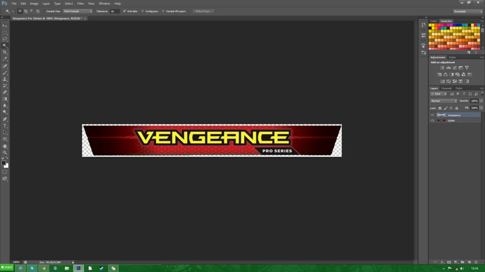The height and width of the screenshot is (272, 485).
Task: Select the Eraser tool
Action: [5, 92]
